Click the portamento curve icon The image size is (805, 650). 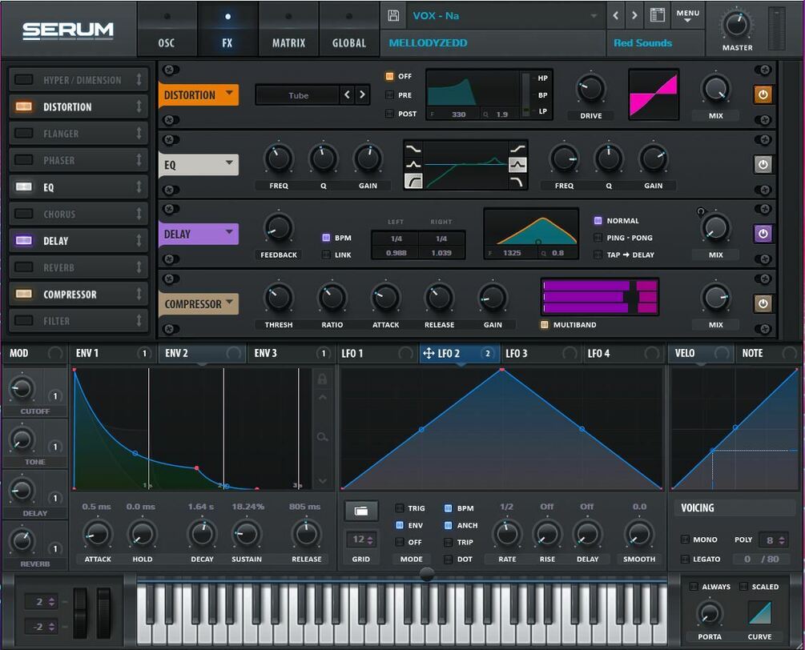point(760,612)
